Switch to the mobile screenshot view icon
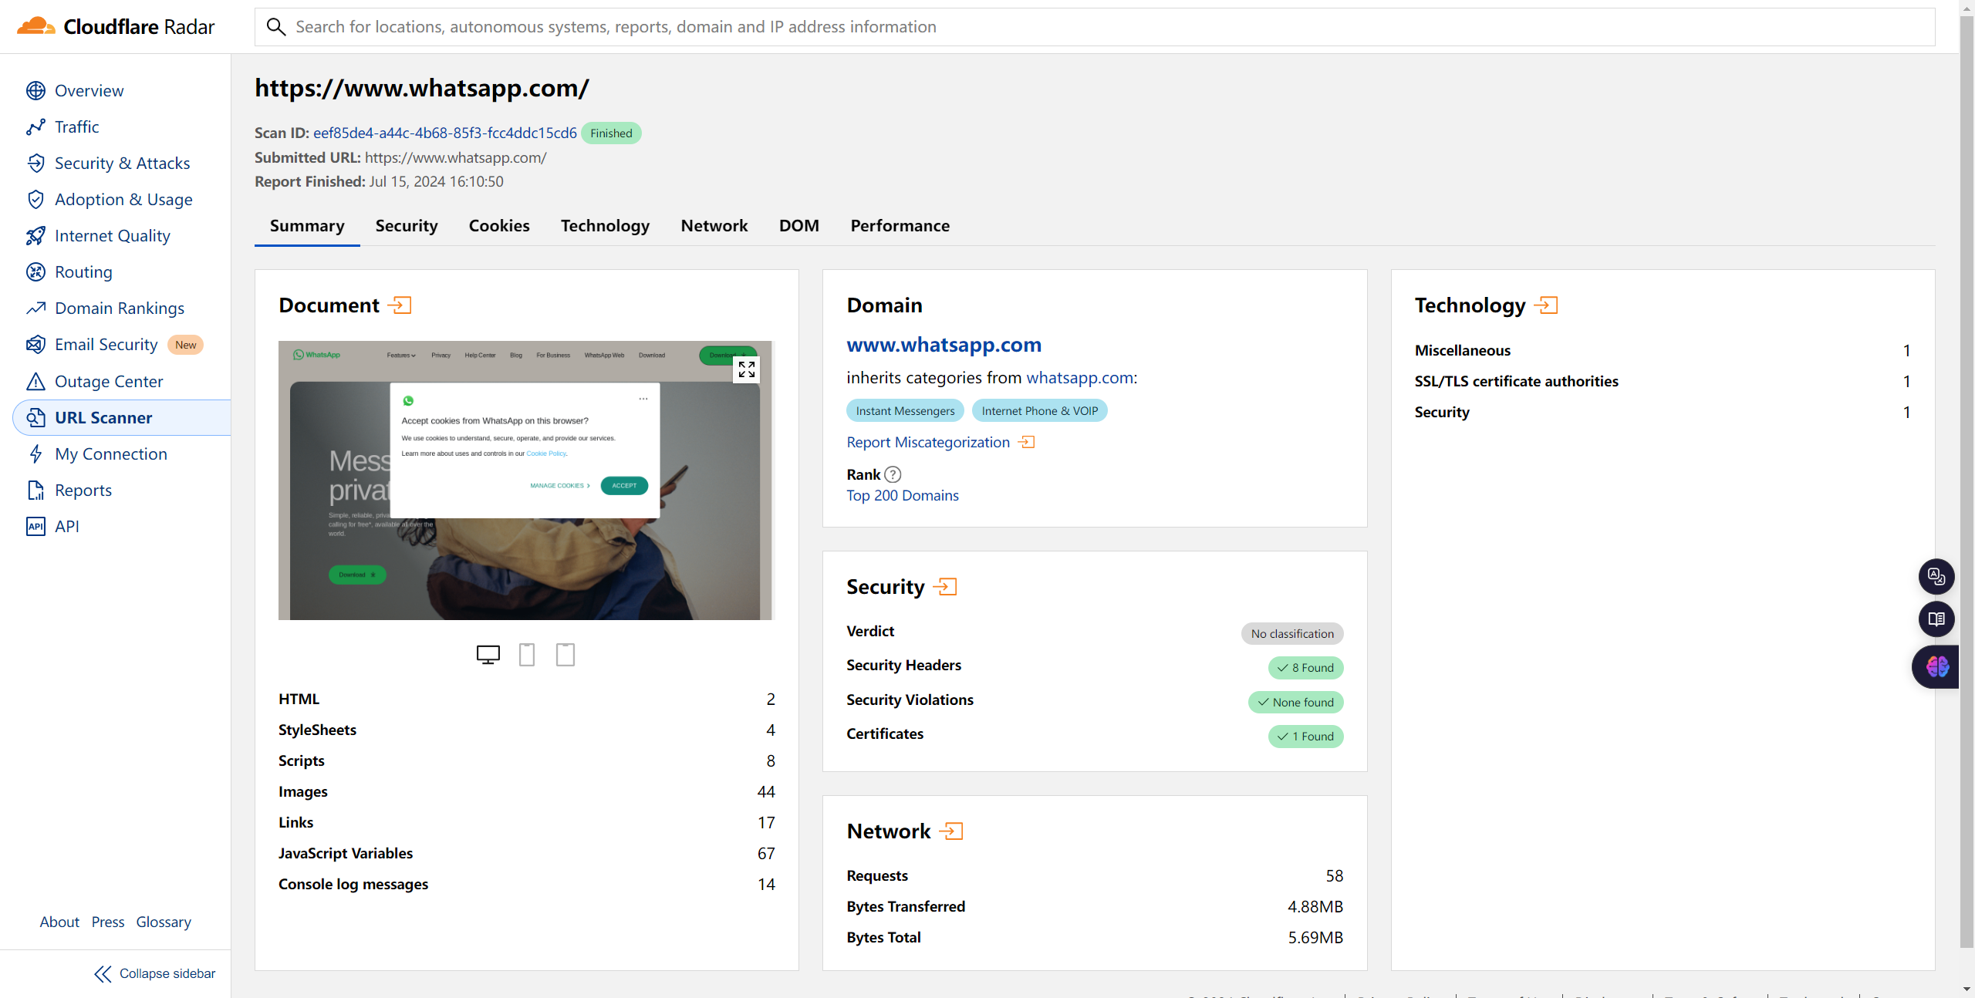Screen dimensions: 1975x998 tap(527, 655)
